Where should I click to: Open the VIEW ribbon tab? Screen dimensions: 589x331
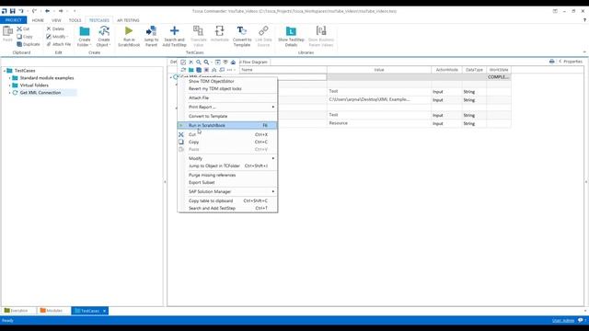(56, 20)
